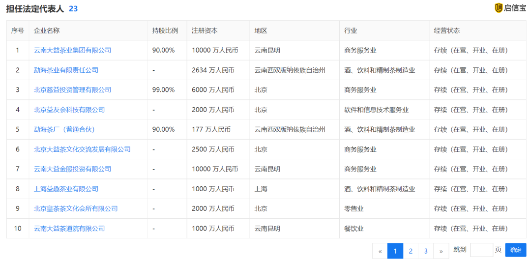
Task: Click 页 label beside page input
Action: click(498, 250)
